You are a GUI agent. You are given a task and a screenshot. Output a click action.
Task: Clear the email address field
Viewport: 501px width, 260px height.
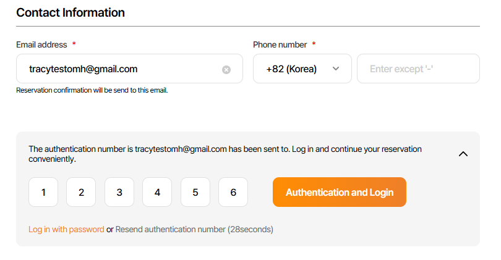click(226, 69)
